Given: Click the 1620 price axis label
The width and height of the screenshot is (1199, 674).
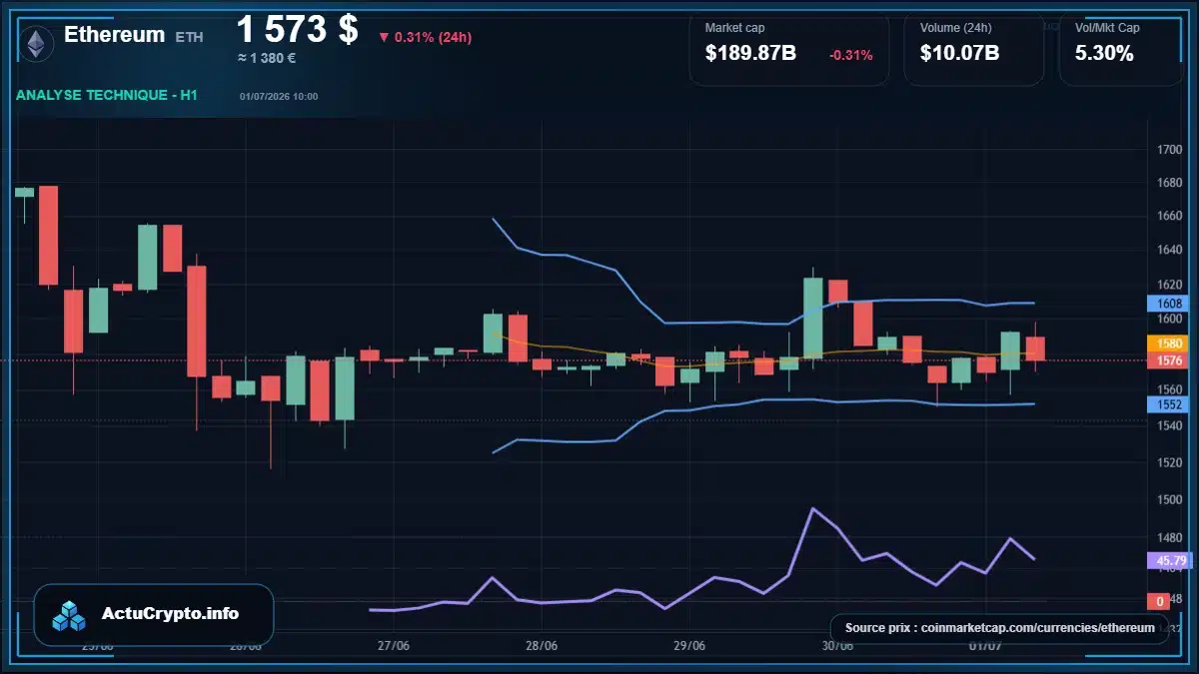Looking at the screenshot, I should pos(1169,285).
